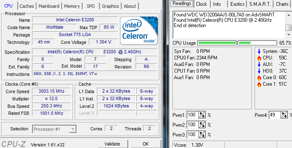
Task: Click the End of detection log line
Action: pos(190,25)
